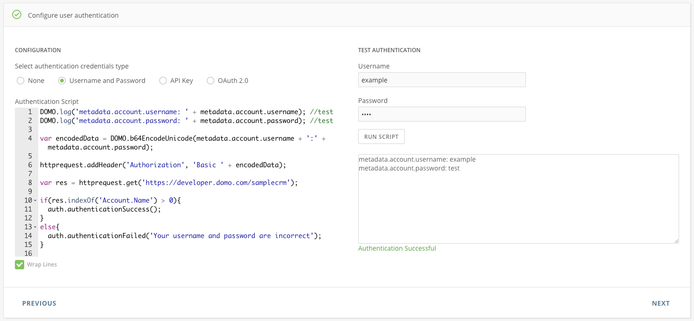This screenshot has width=694, height=321.
Task: Click the green checkmark step icon
Action: [x=17, y=15]
